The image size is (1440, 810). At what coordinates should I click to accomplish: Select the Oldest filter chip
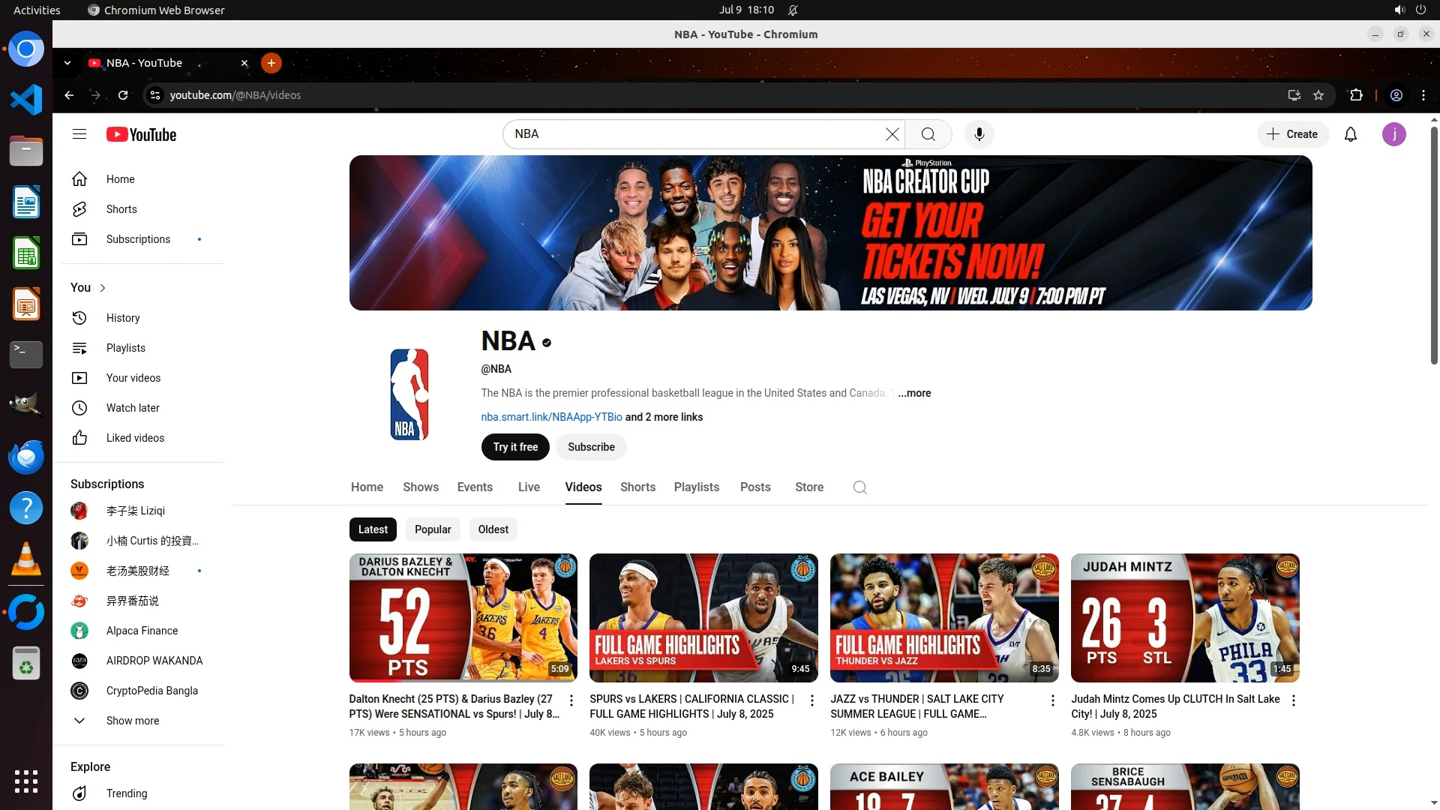click(x=493, y=529)
